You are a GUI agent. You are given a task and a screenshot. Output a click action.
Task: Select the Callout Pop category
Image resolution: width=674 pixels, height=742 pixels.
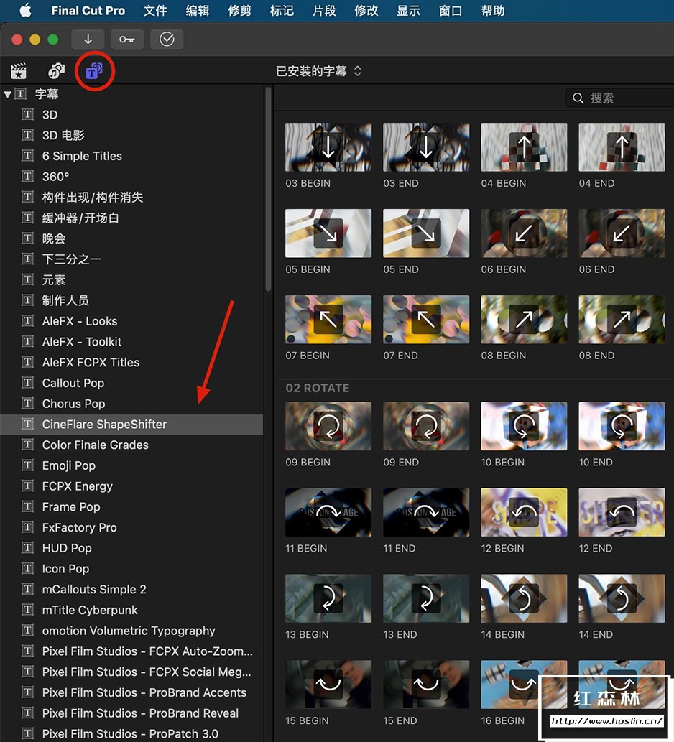coord(131,383)
